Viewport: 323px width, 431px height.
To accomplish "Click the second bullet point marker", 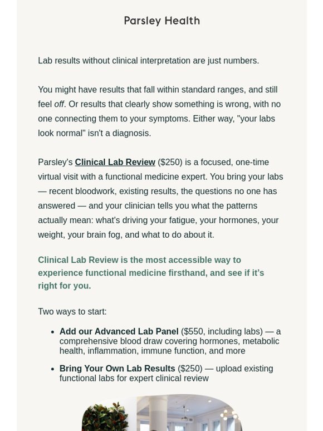I will pyautogui.click(x=53, y=369).
